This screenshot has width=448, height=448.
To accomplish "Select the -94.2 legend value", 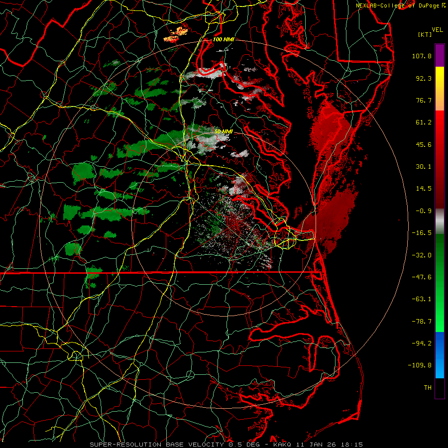I will (x=422, y=343).
